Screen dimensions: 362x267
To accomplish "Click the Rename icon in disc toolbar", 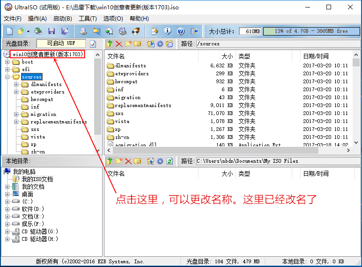I will click(138, 44).
